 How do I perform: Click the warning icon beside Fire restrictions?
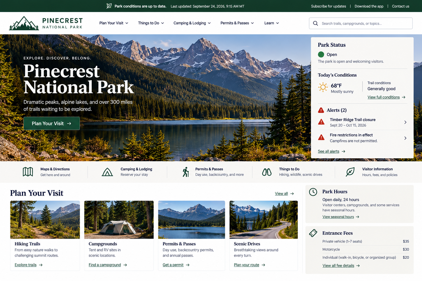321,137
